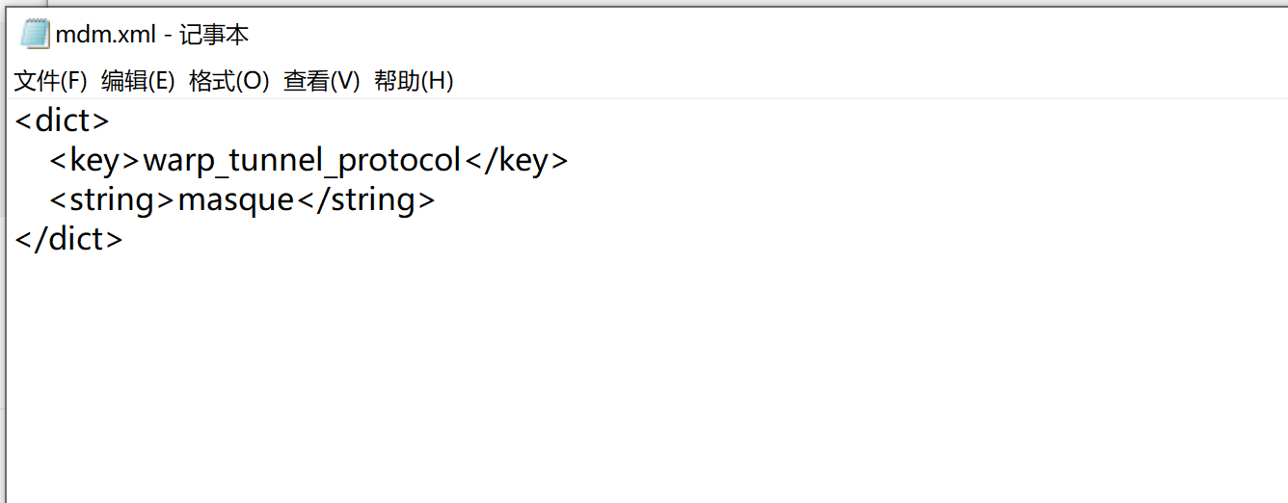Place cursor in the opening <key> tag
1288x503 pixels.
[x=96, y=161]
